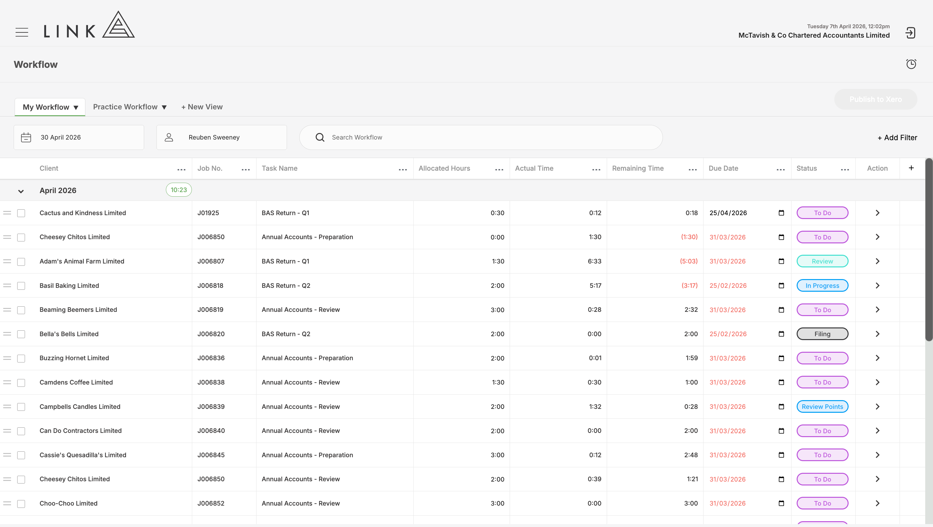Create a view with + New View
The image size is (933, 527).
pyautogui.click(x=202, y=107)
